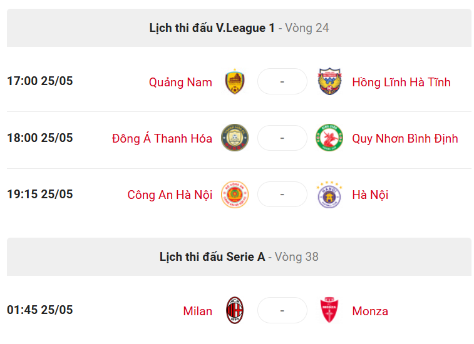Click the Monza team name
The width and height of the screenshot is (474, 344).
pyautogui.click(x=370, y=311)
